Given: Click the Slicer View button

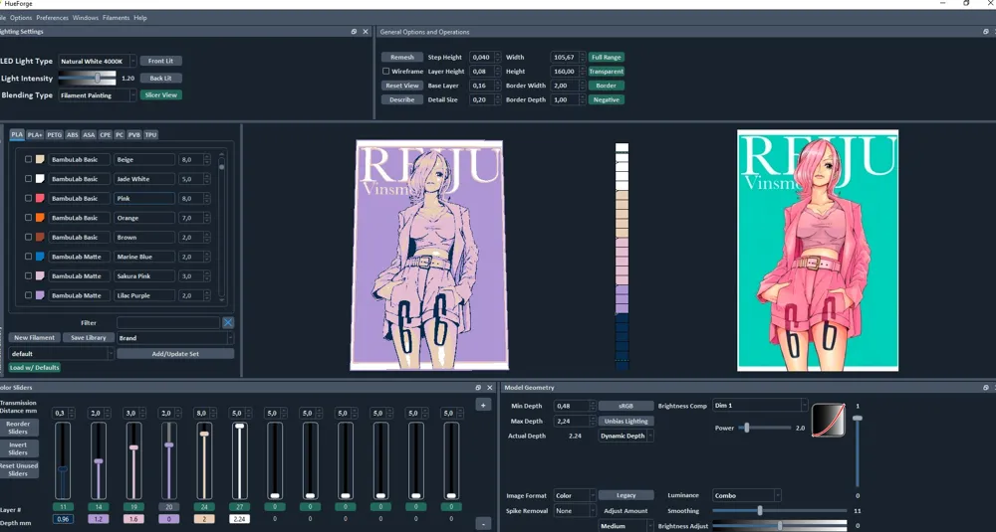Looking at the screenshot, I should click(x=160, y=95).
